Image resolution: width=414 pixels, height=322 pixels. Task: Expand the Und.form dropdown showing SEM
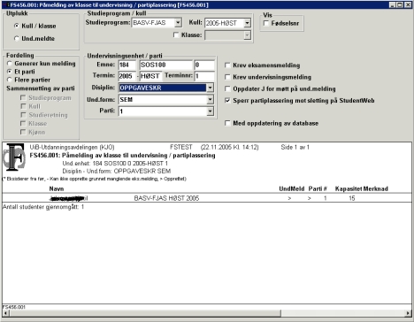210,100
